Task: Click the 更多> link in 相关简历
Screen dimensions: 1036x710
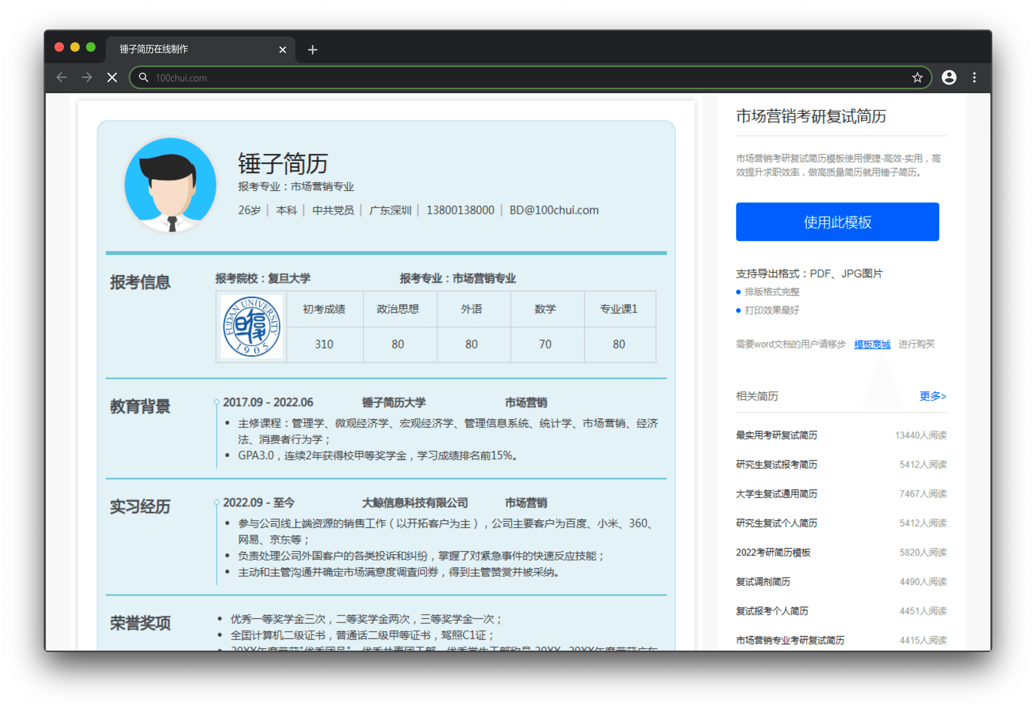Action: (x=933, y=396)
